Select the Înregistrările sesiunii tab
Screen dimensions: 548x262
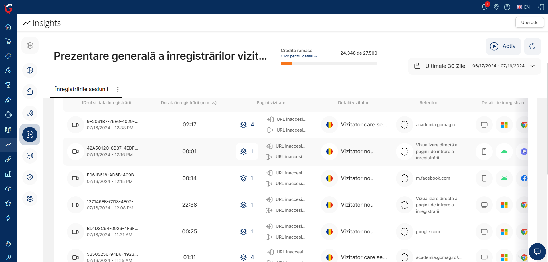[x=82, y=89]
